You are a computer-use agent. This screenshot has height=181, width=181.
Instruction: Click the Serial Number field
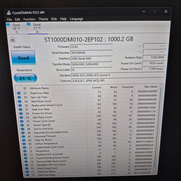coord(91,53)
